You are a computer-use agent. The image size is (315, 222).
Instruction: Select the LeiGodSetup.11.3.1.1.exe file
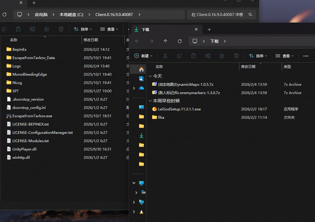tap(179, 109)
